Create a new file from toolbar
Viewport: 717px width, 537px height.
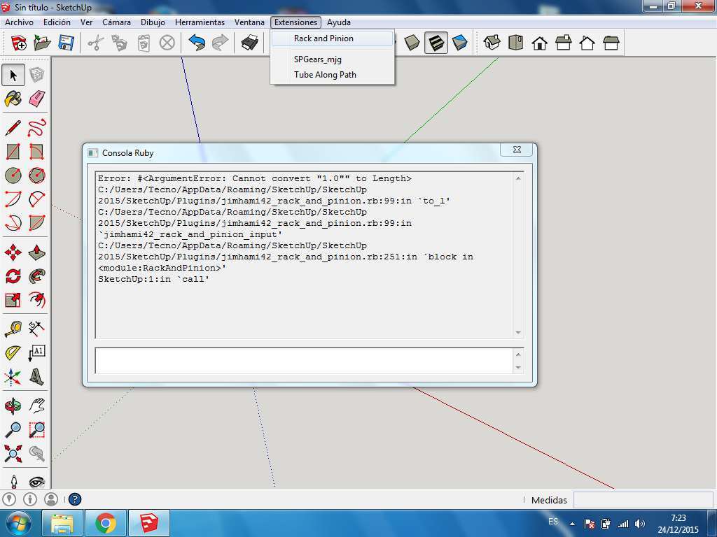[19, 43]
